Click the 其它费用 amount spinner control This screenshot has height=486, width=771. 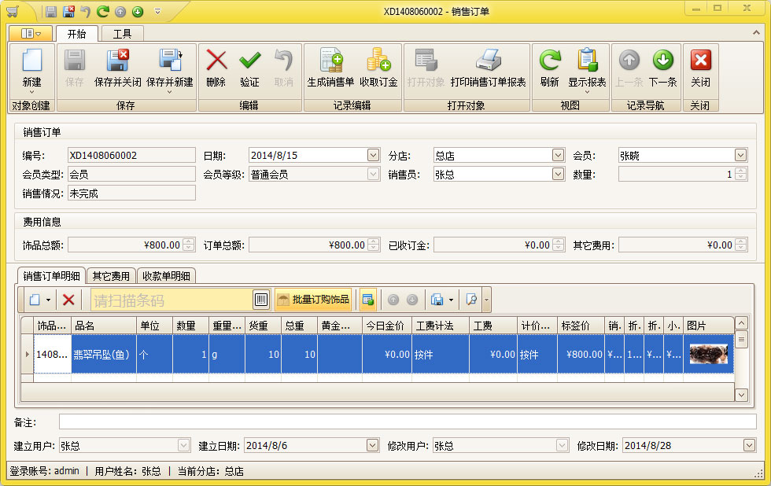point(741,245)
